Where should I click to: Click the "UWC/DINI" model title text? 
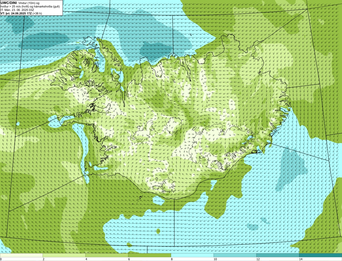[x=9, y=3]
